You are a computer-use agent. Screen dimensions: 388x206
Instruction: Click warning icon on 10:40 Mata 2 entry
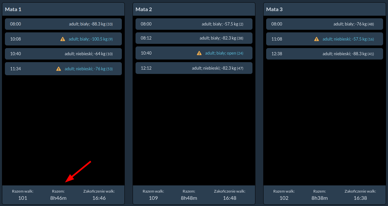click(x=199, y=53)
